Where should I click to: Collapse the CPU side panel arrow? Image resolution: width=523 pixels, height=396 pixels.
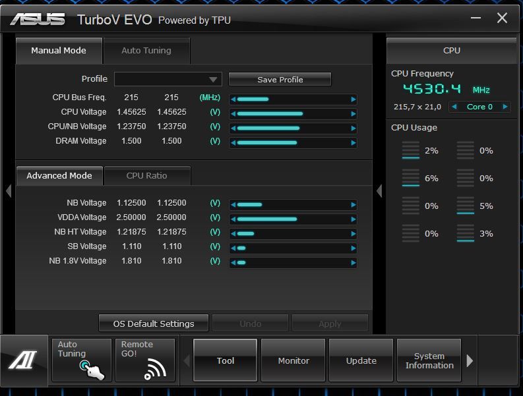pyautogui.click(x=379, y=191)
